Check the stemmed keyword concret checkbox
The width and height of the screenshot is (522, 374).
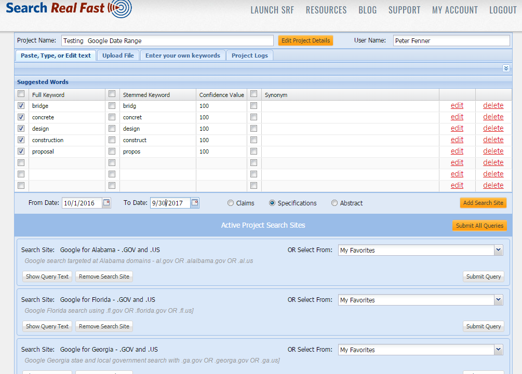click(x=112, y=117)
